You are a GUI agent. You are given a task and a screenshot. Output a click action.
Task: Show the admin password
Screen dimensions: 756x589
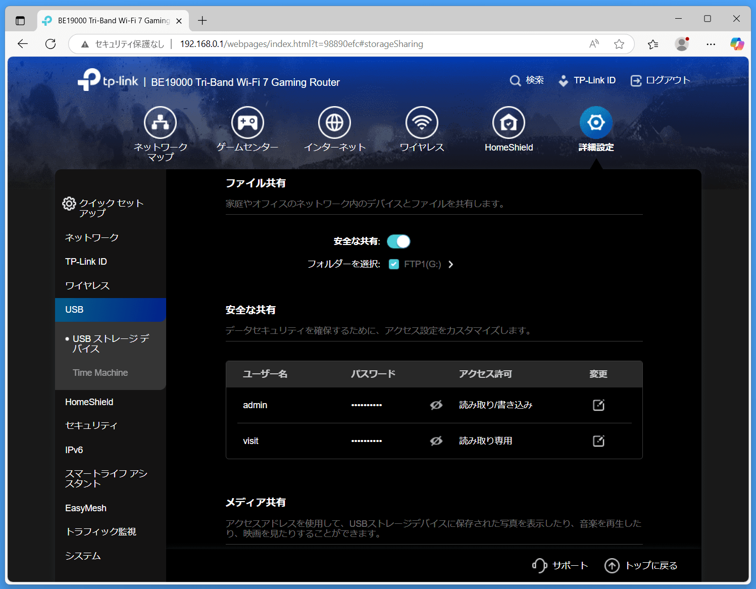436,405
